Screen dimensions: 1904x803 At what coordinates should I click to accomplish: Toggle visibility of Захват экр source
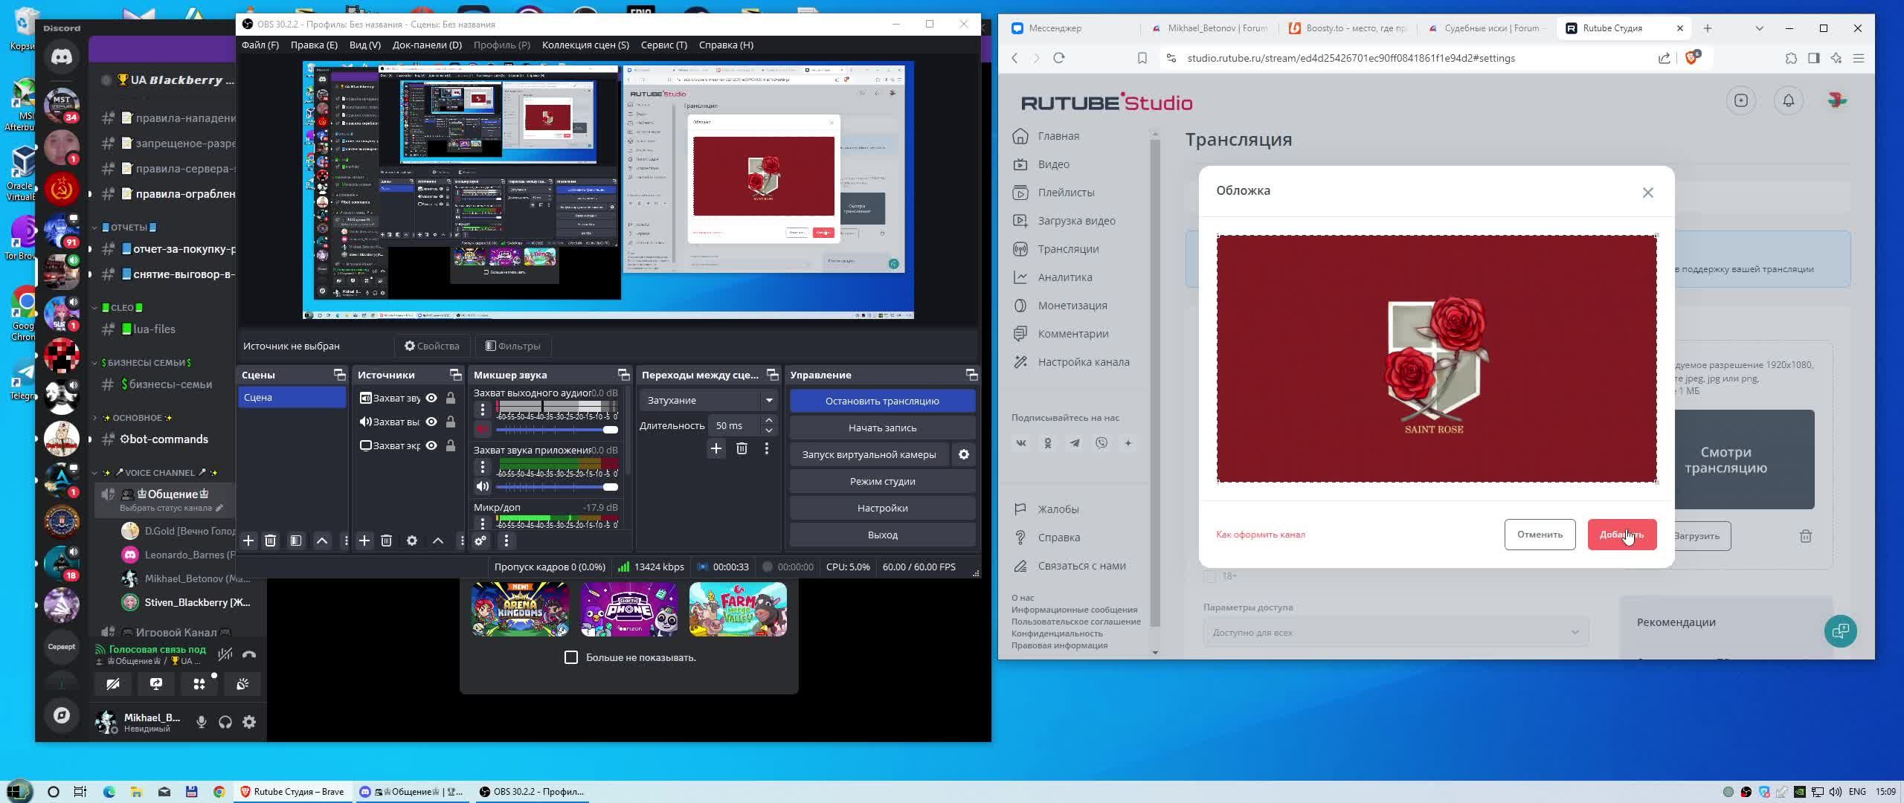pyautogui.click(x=431, y=445)
